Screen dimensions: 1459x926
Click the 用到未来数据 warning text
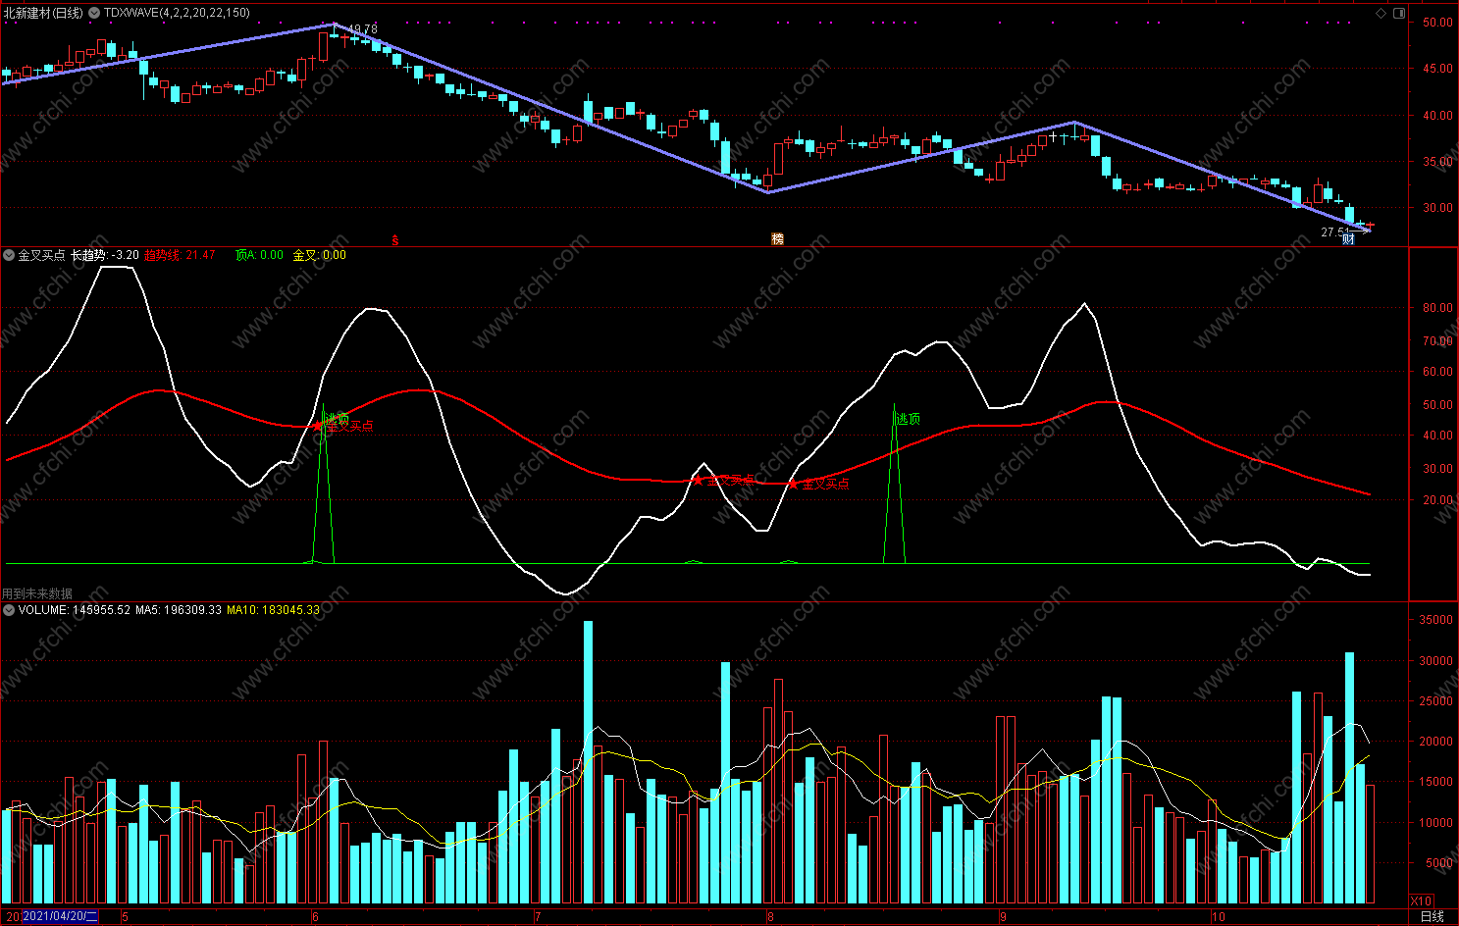[x=37, y=593]
